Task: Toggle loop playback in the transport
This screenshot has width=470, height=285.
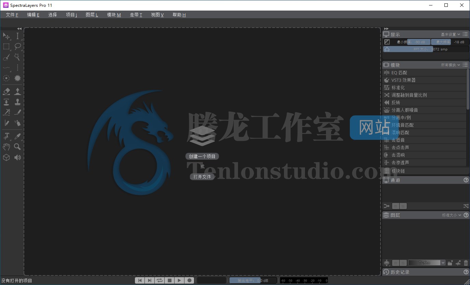Action: (x=160, y=280)
